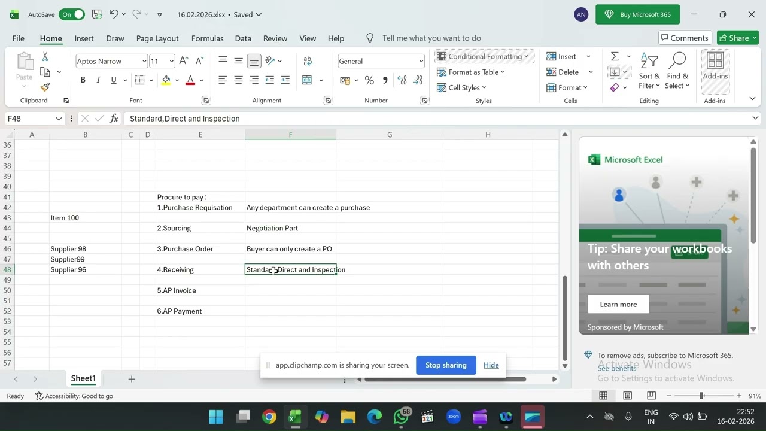Image resolution: width=766 pixels, height=431 pixels.
Task: Click the Copy icon in Clipboard group
Action: tap(45, 72)
